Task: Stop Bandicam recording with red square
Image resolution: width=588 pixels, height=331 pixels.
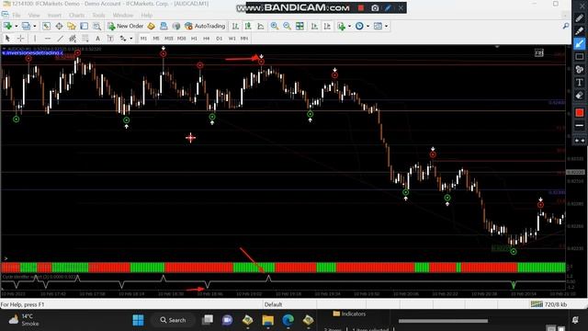Action: click(361, 8)
